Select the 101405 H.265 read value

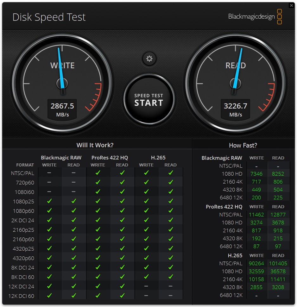pyautogui.click(x=278, y=263)
